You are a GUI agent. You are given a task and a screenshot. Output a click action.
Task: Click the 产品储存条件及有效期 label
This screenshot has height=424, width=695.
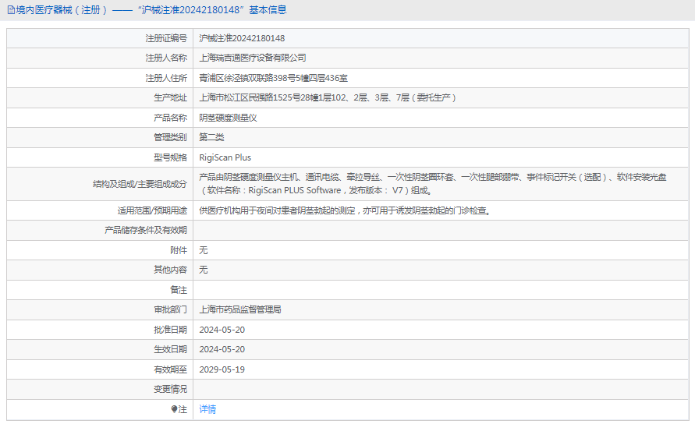(x=146, y=231)
